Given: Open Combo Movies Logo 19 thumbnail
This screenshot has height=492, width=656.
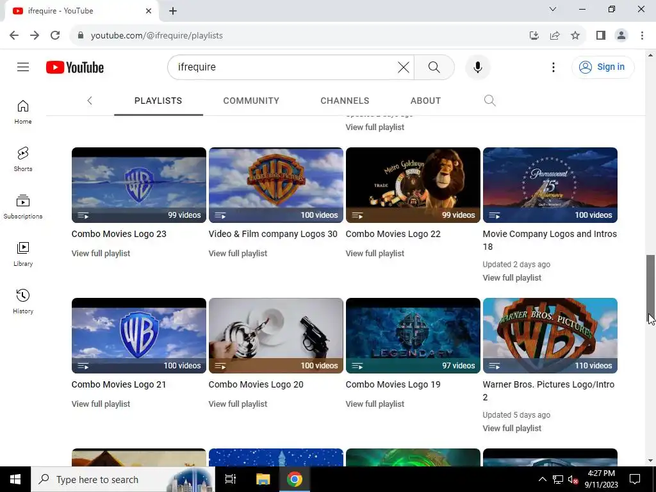Looking at the screenshot, I should 413,336.
